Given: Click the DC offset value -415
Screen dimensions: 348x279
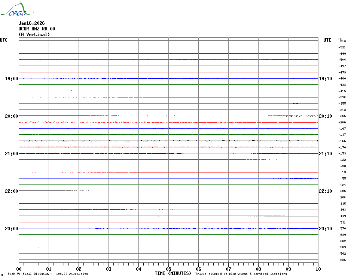Looking at the screenshot, I should click(x=342, y=91).
